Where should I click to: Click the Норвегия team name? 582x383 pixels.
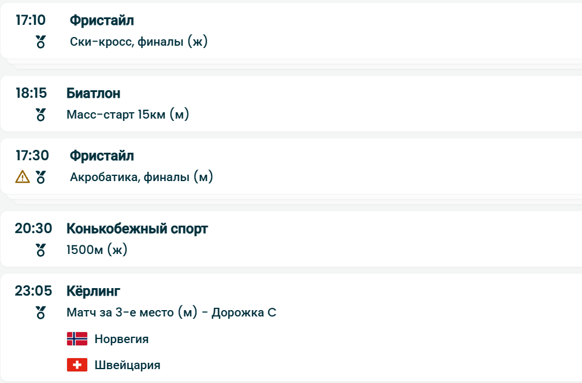click(x=121, y=339)
